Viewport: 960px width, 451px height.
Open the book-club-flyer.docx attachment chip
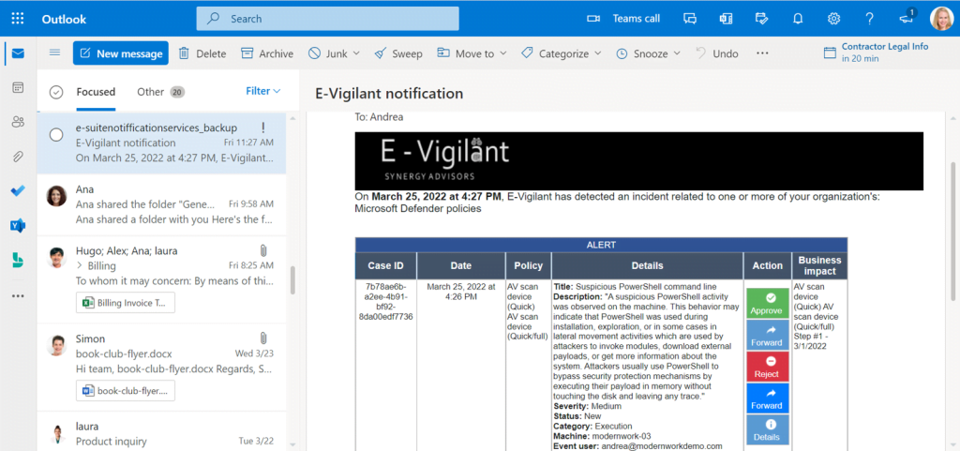point(126,390)
